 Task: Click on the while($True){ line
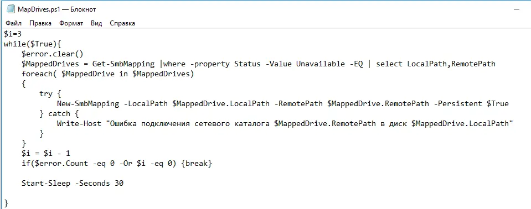[x=32, y=44]
